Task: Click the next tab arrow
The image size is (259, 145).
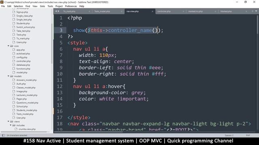Action: click(x=58, y=11)
